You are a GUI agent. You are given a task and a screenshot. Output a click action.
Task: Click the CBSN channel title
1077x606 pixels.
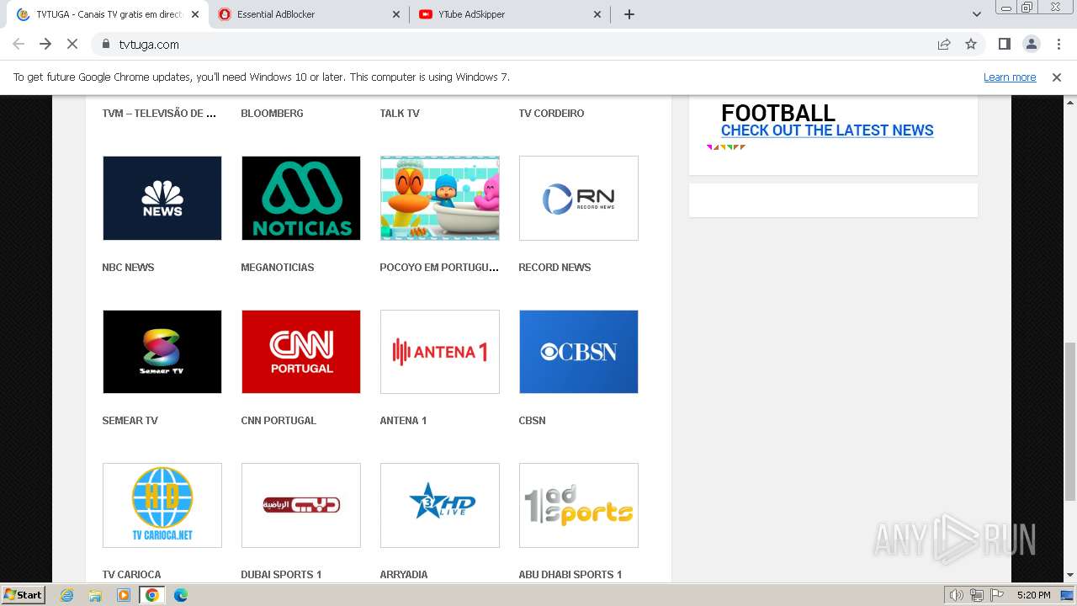tap(532, 420)
